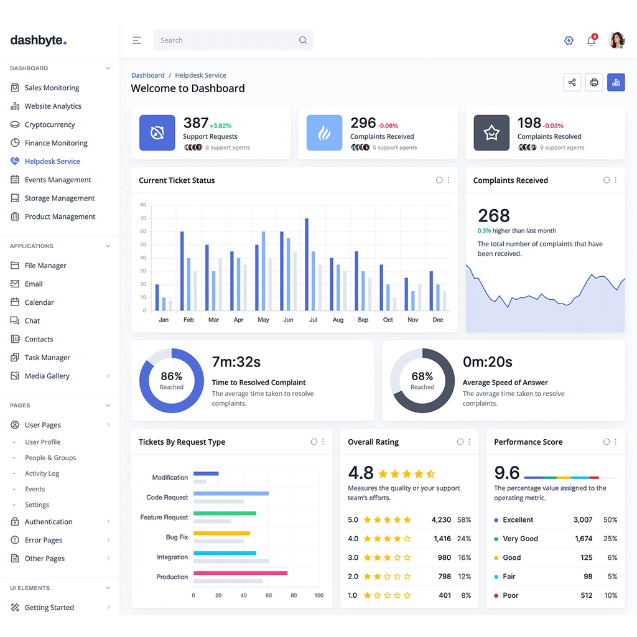637x637 pixels.
Task: Click the 86% Reached donut progress chart
Action: tap(172, 381)
